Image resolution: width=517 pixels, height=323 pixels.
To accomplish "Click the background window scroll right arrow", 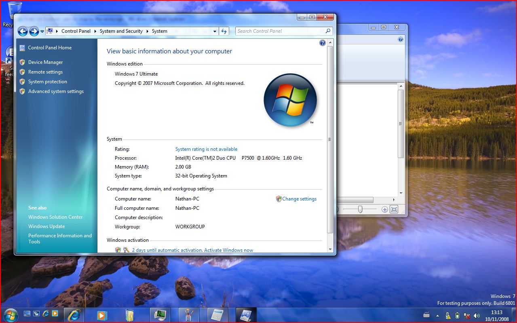I will pos(394,200).
